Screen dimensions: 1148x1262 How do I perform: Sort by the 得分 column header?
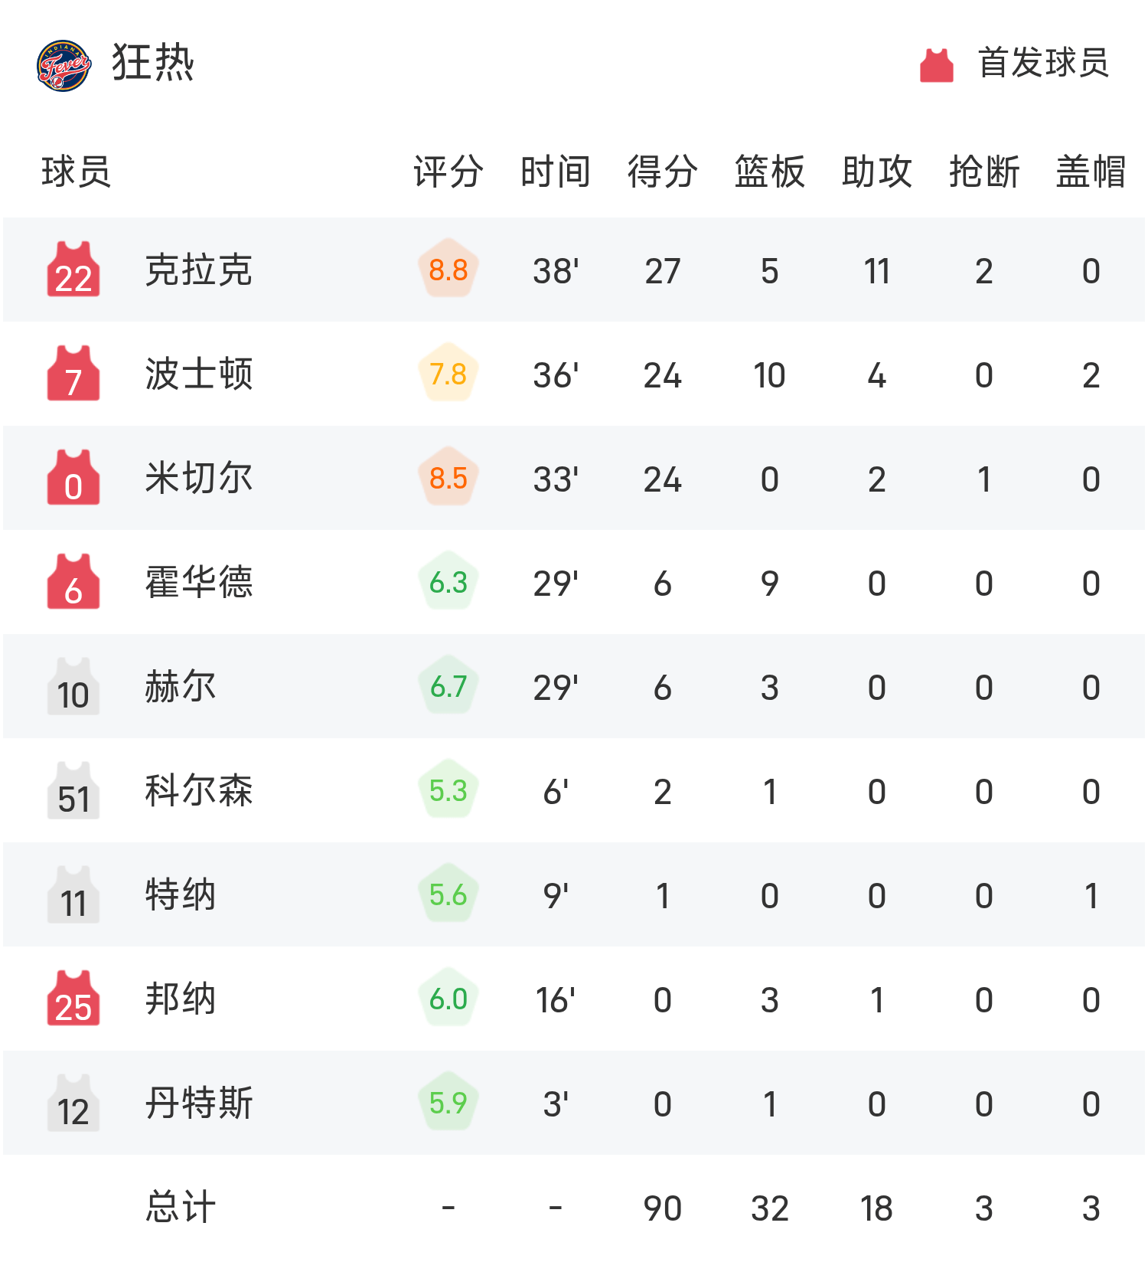pos(663,172)
